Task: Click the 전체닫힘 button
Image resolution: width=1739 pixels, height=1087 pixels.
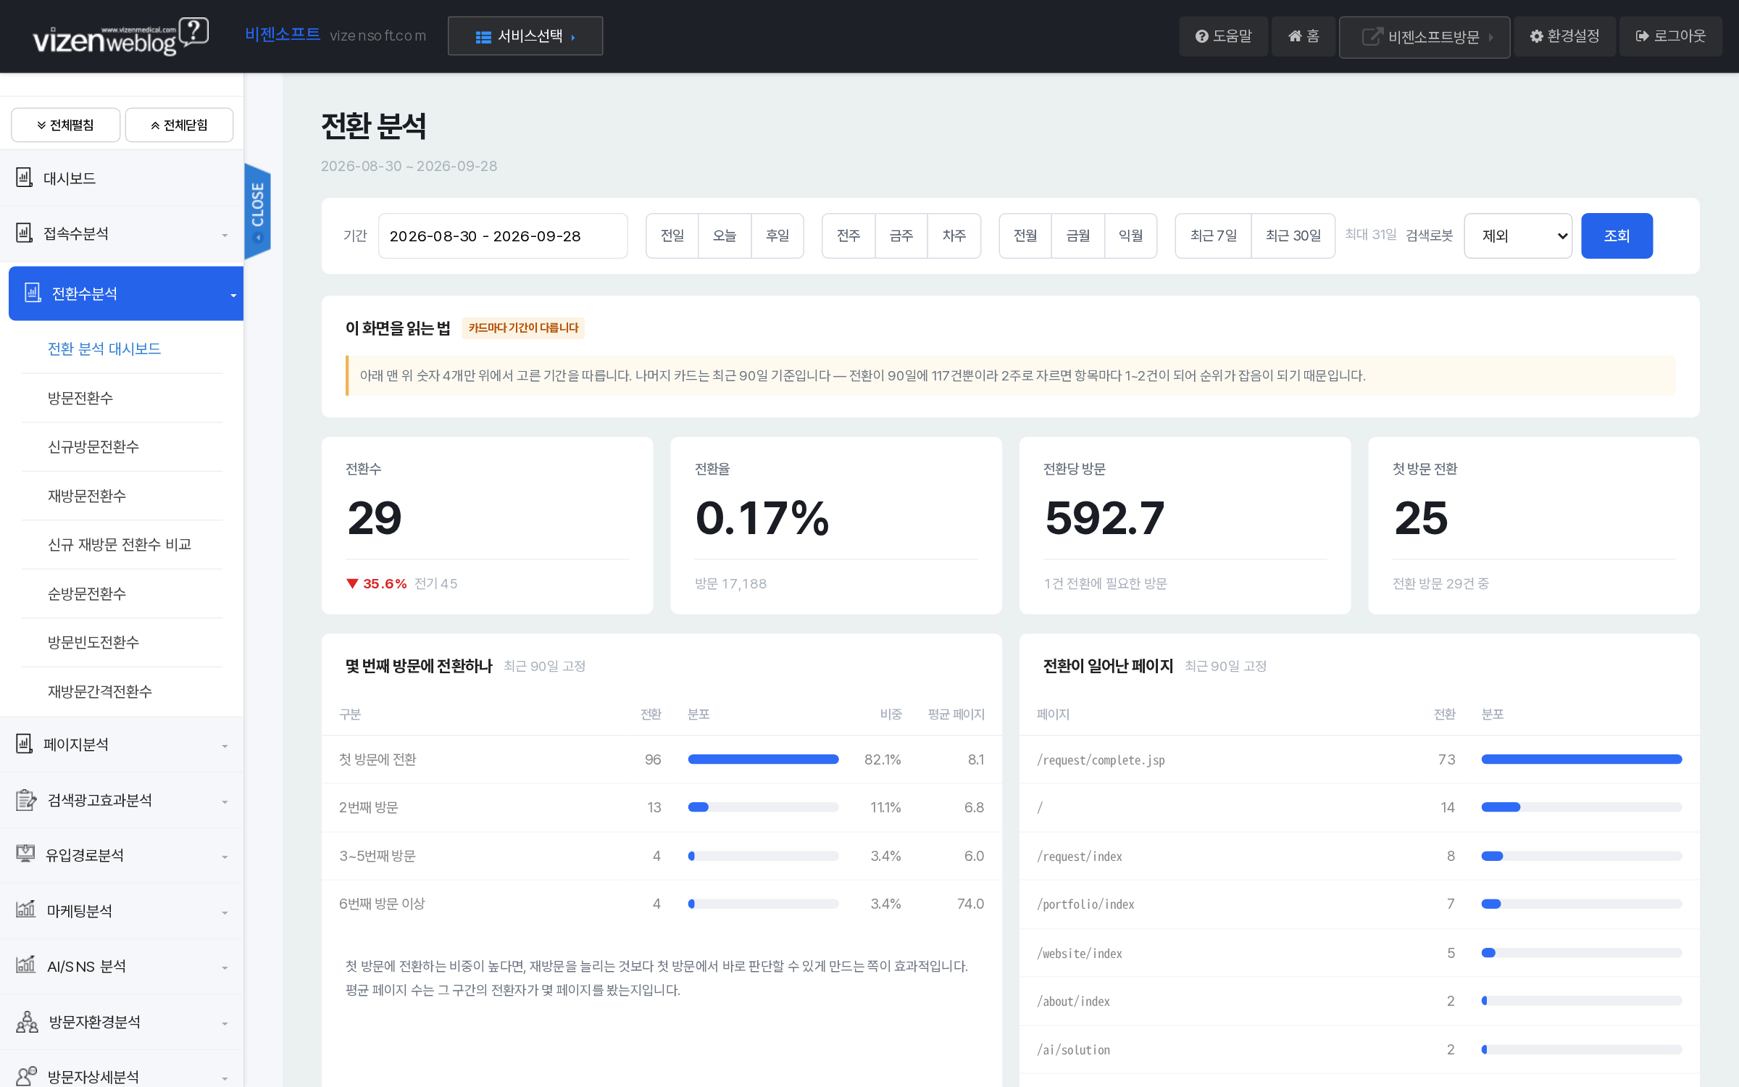Action: tap(179, 125)
